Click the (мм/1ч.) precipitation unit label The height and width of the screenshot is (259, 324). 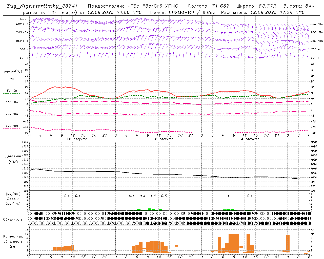click(x=13, y=204)
